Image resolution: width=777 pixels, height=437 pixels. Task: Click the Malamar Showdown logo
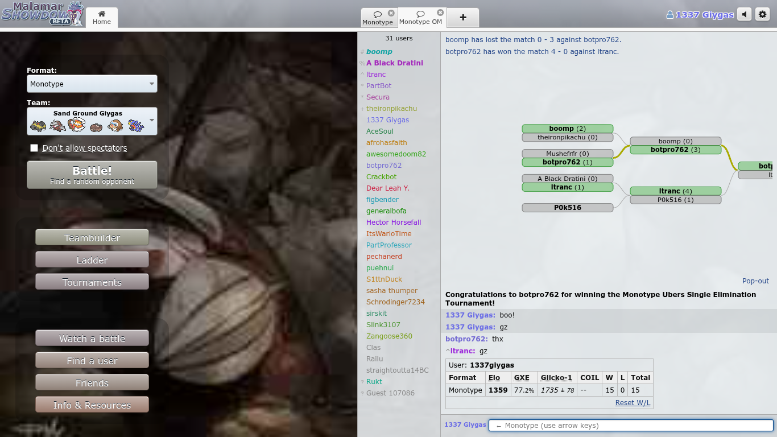43,14
